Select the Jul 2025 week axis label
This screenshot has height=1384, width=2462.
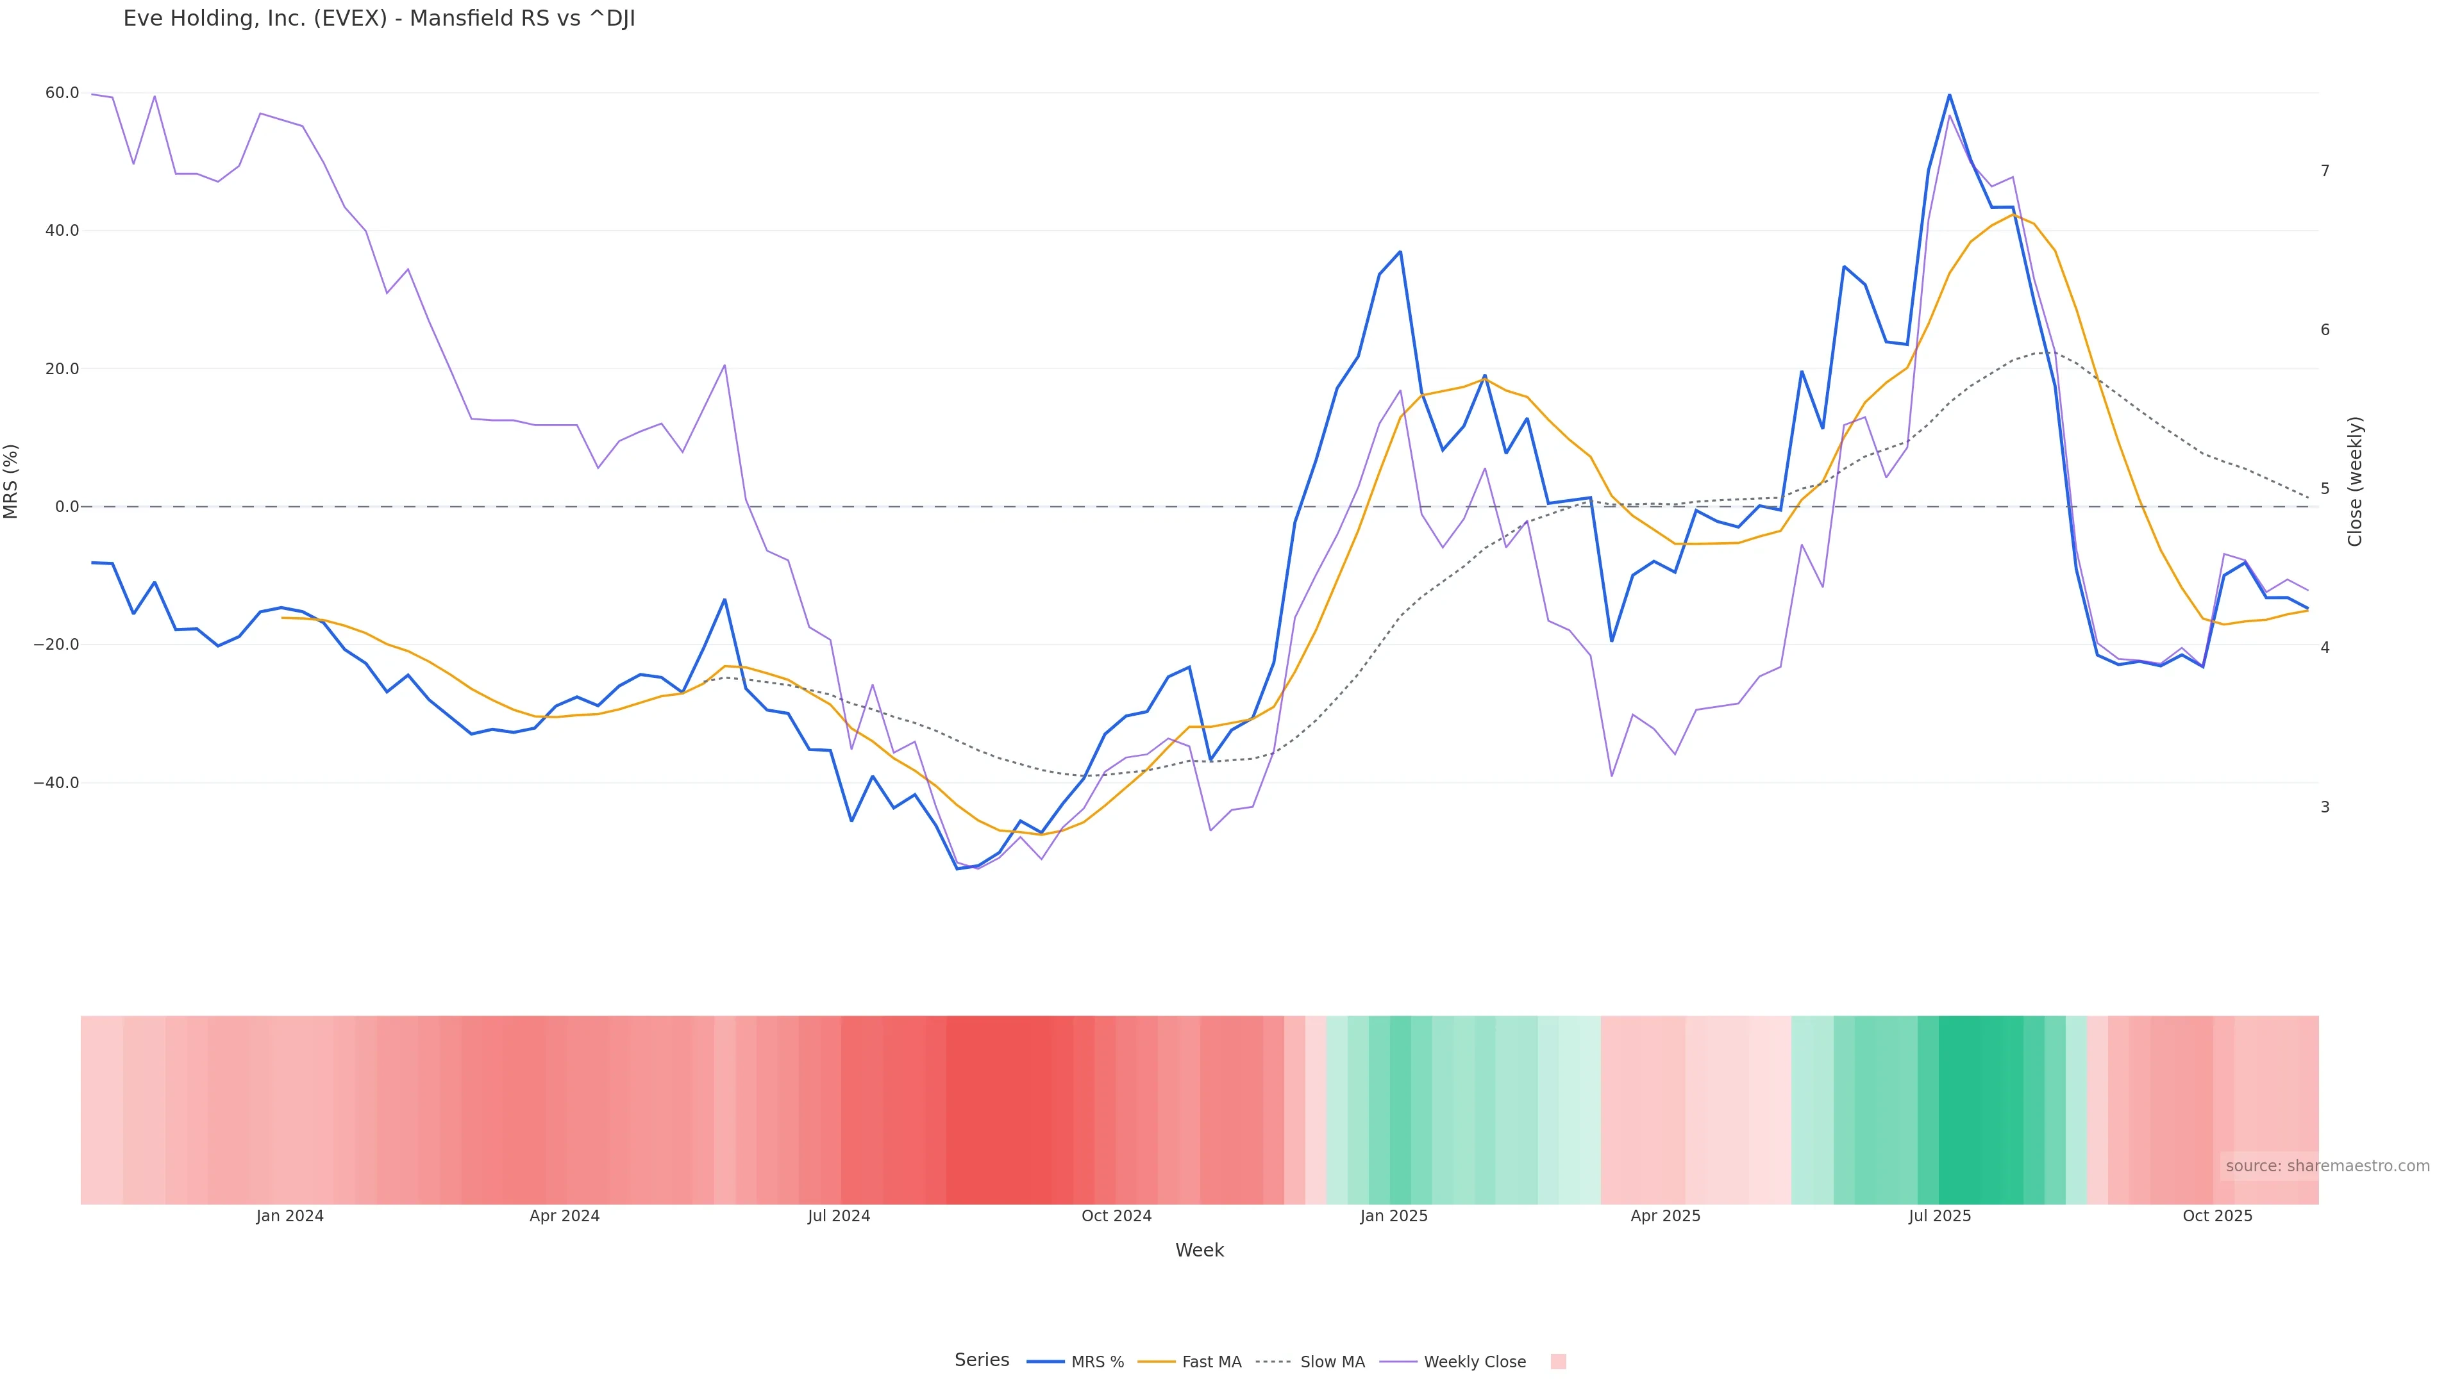[1939, 1217]
